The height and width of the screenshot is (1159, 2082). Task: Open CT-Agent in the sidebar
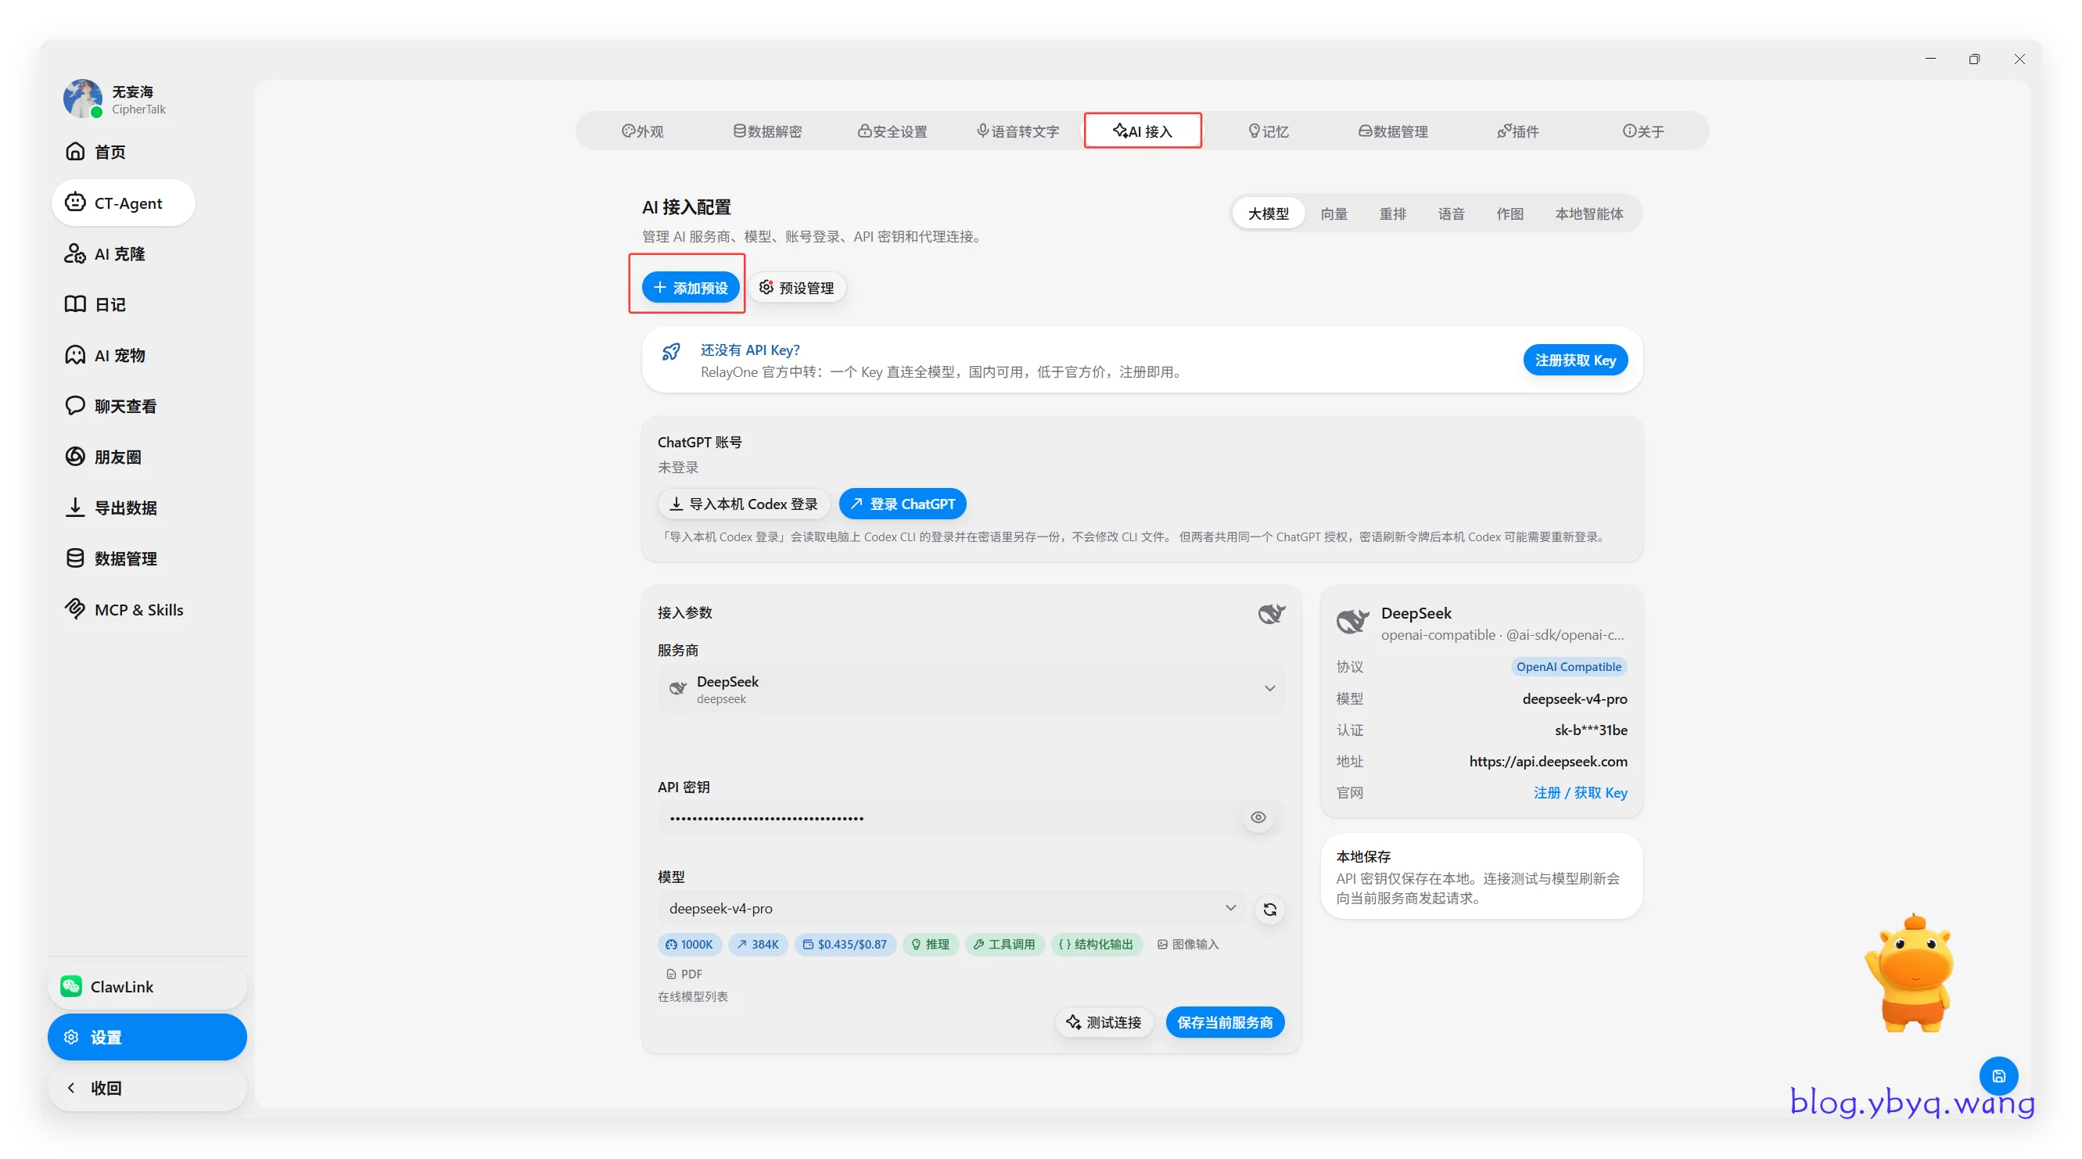(x=123, y=203)
